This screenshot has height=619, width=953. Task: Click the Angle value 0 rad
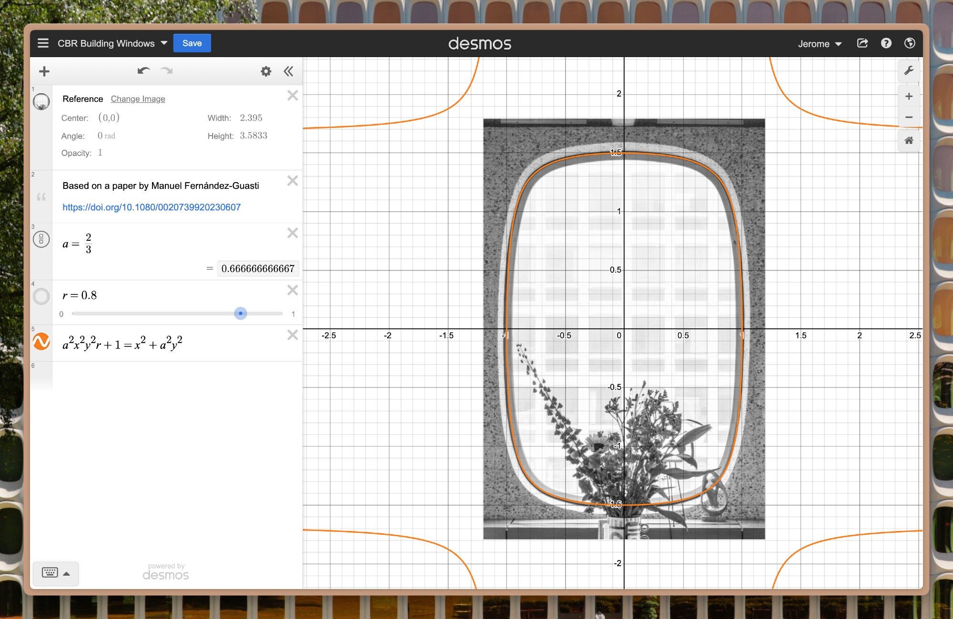106,136
